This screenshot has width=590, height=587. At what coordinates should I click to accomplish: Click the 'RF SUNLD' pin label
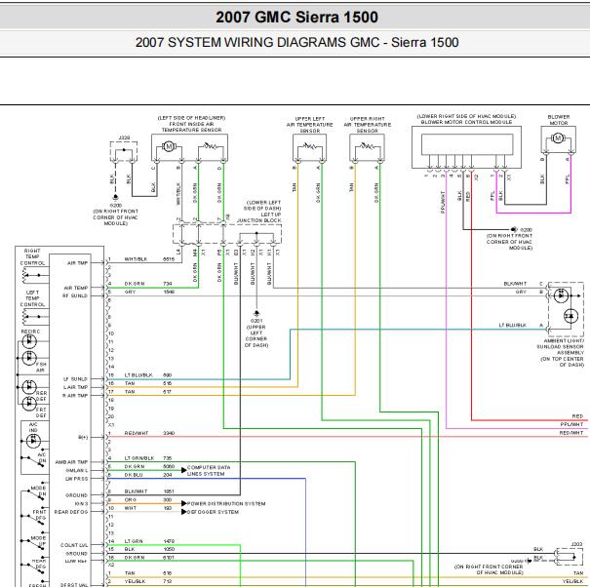coord(75,295)
